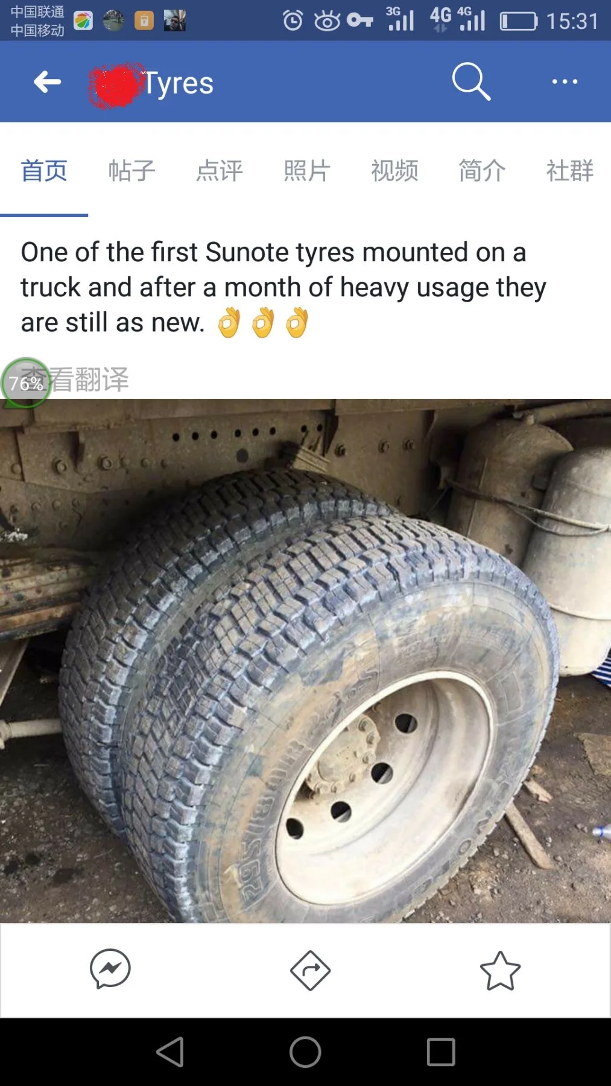Tap Android home circle button
The height and width of the screenshot is (1086, 611).
click(305, 1052)
